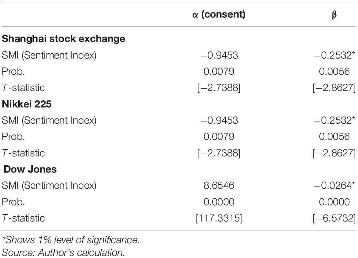Click Dow Jones beta value −0.0264*

point(335,185)
